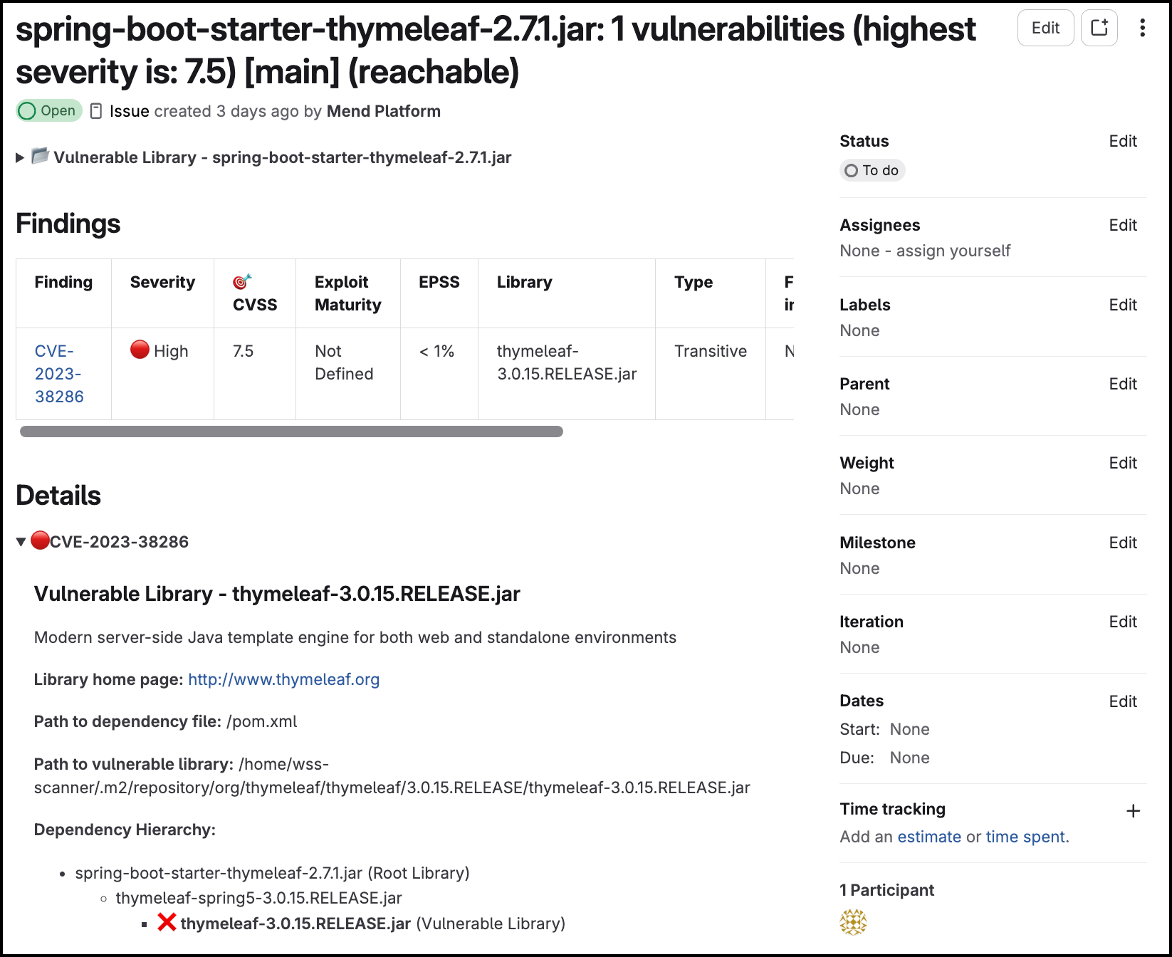Click the red X beside thymeleaf-3.0.15.RELEASE.jar
The width and height of the screenshot is (1172, 957).
167,922
